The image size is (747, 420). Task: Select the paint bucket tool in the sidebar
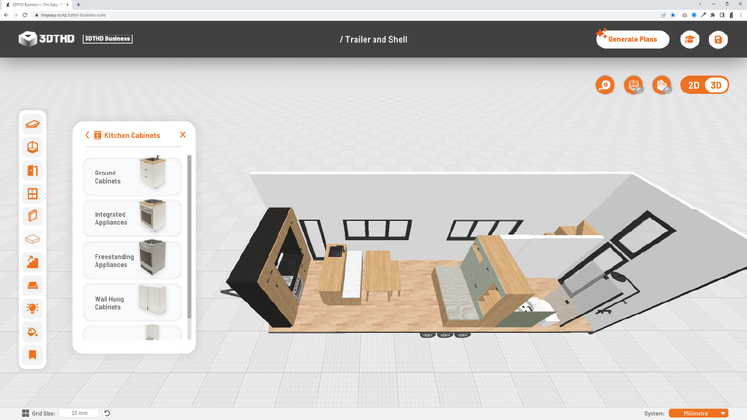click(x=32, y=331)
